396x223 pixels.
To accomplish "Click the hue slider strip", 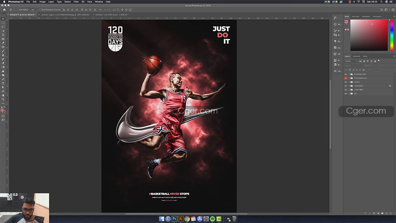I will tap(391, 35).
